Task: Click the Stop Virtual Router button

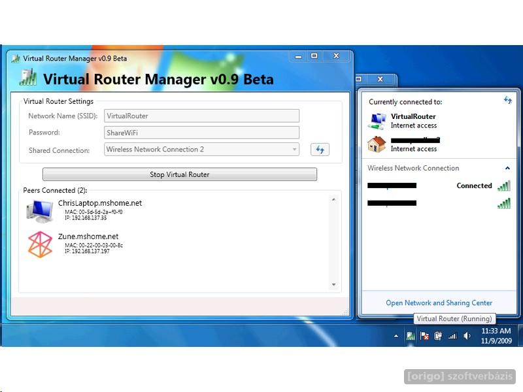Action: pos(179,174)
